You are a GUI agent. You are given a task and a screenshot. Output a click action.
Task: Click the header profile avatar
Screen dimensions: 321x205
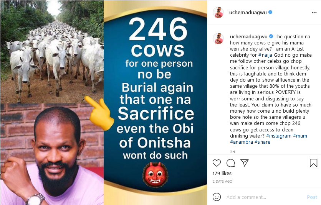tap(218, 13)
